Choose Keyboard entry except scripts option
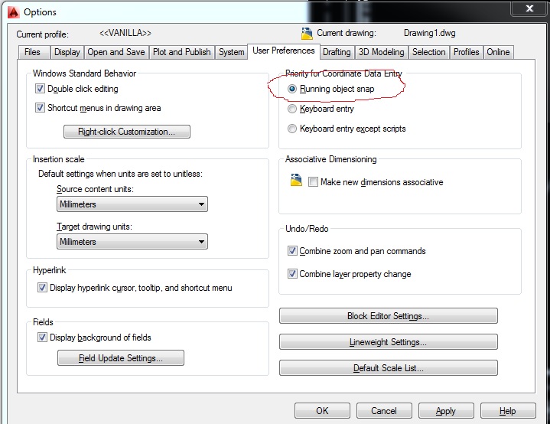550x424 pixels. [x=292, y=129]
